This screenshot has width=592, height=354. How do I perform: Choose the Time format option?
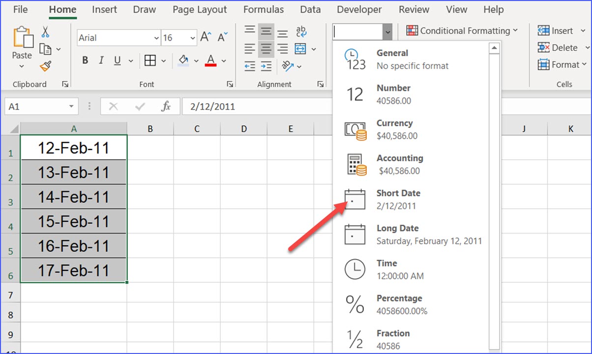[x=411, y=269]
